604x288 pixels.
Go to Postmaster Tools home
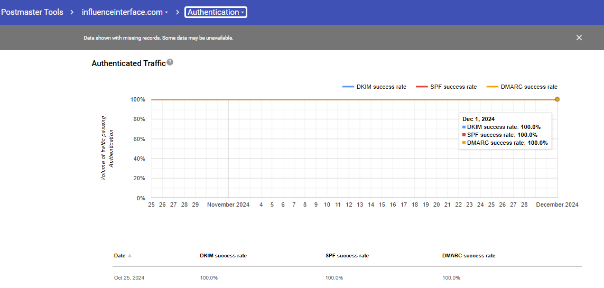tap(32, 12)
